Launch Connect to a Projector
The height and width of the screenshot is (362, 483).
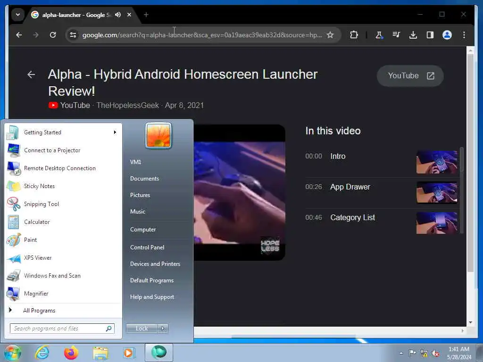pos(63,150)
